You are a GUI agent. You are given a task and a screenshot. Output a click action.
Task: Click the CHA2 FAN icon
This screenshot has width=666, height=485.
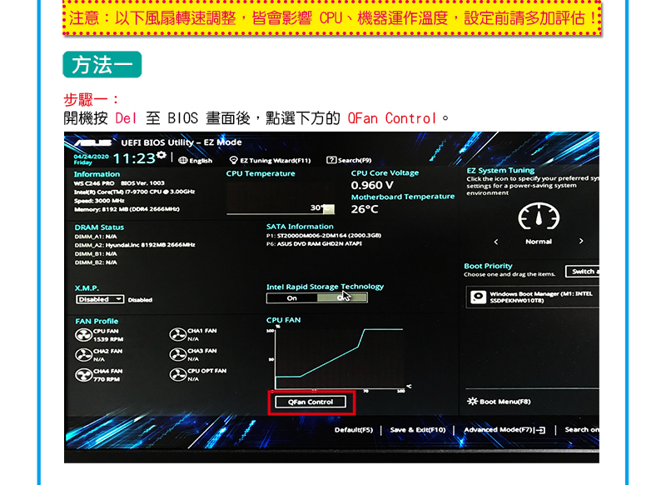pyautogui.click(x=84, y=355)
